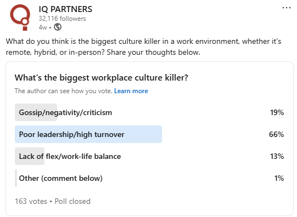
Task: Open the three-dot post options menu
Action: [286, 8]
